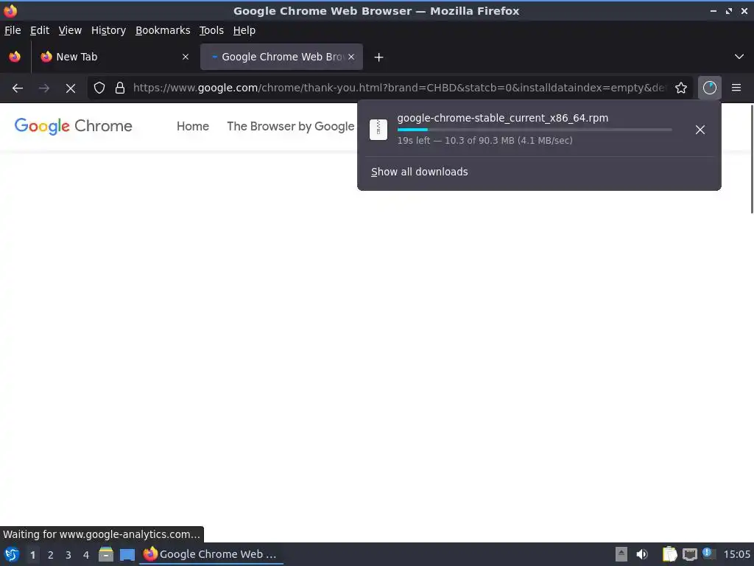Open the update notifier tray icon
This screenshot has width=754, height=566.
coord(708,553)
